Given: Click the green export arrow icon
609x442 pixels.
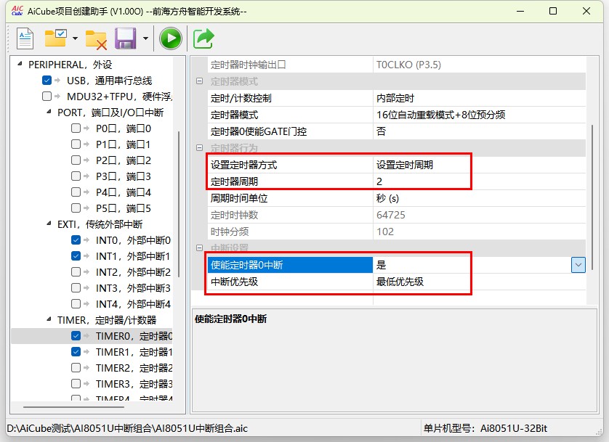Looking at the screenshot, I should [203, 38].
